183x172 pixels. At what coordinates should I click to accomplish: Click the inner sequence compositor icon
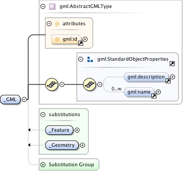pos(90,84)
